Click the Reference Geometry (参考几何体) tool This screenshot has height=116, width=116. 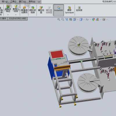tap(16, 9)
